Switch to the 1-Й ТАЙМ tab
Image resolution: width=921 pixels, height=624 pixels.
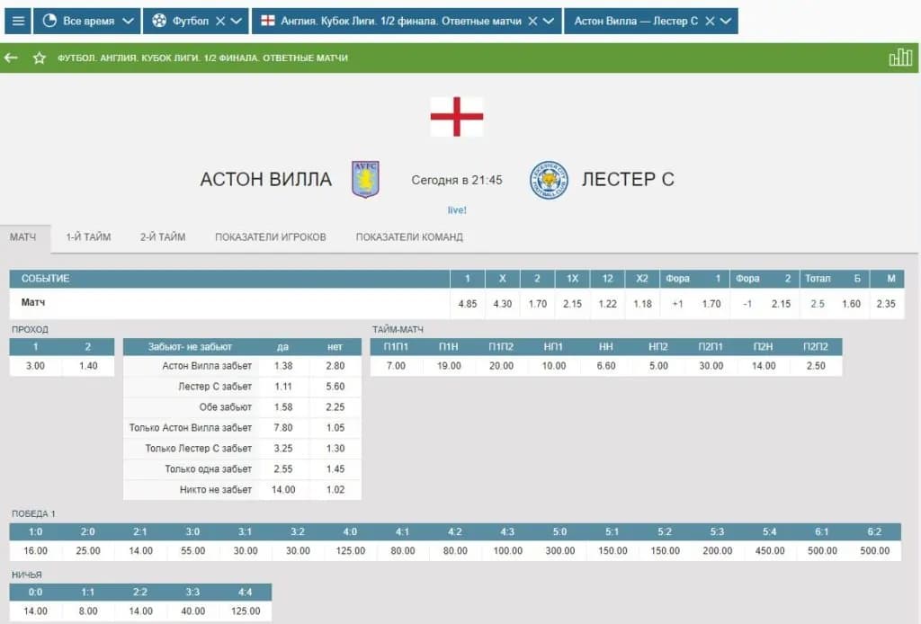click(88, 237)
